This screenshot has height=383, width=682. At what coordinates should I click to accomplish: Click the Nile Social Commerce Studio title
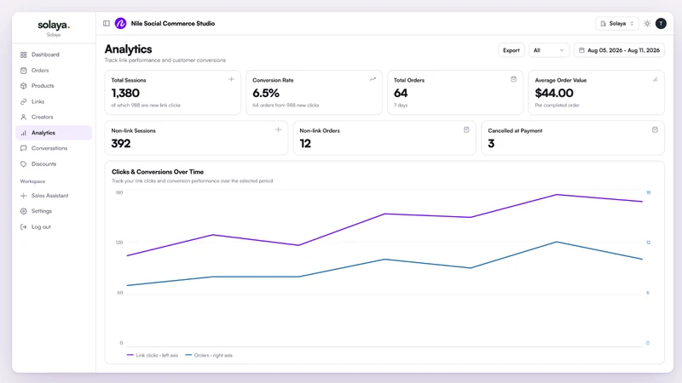tap(173, 24)
